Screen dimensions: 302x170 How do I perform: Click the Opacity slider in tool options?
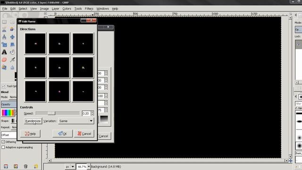pos(9,104)
